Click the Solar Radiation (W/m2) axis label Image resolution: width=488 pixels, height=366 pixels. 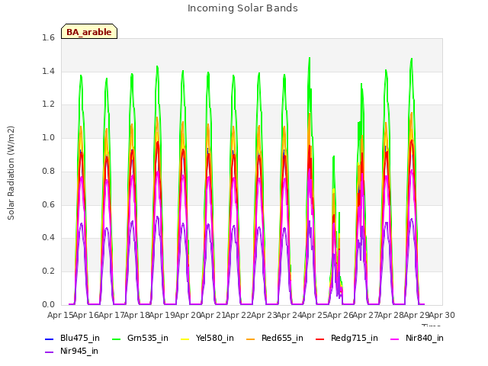tap(11, 173)
